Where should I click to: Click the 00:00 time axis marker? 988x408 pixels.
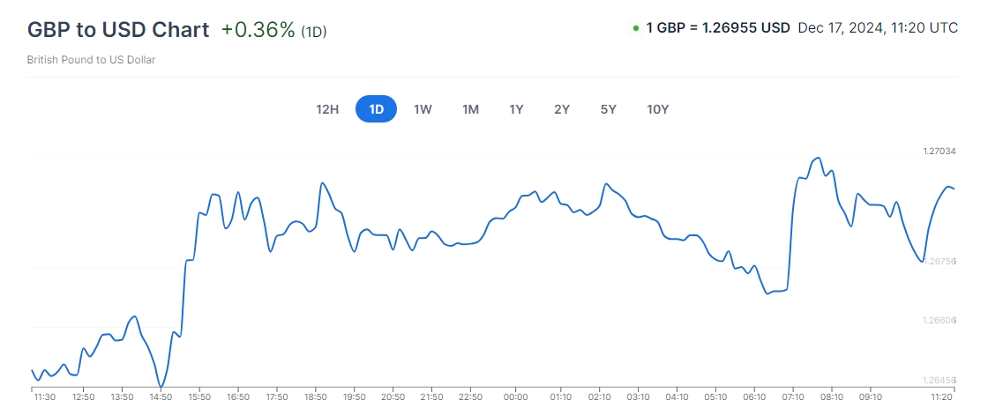click(x=516, y=397)
